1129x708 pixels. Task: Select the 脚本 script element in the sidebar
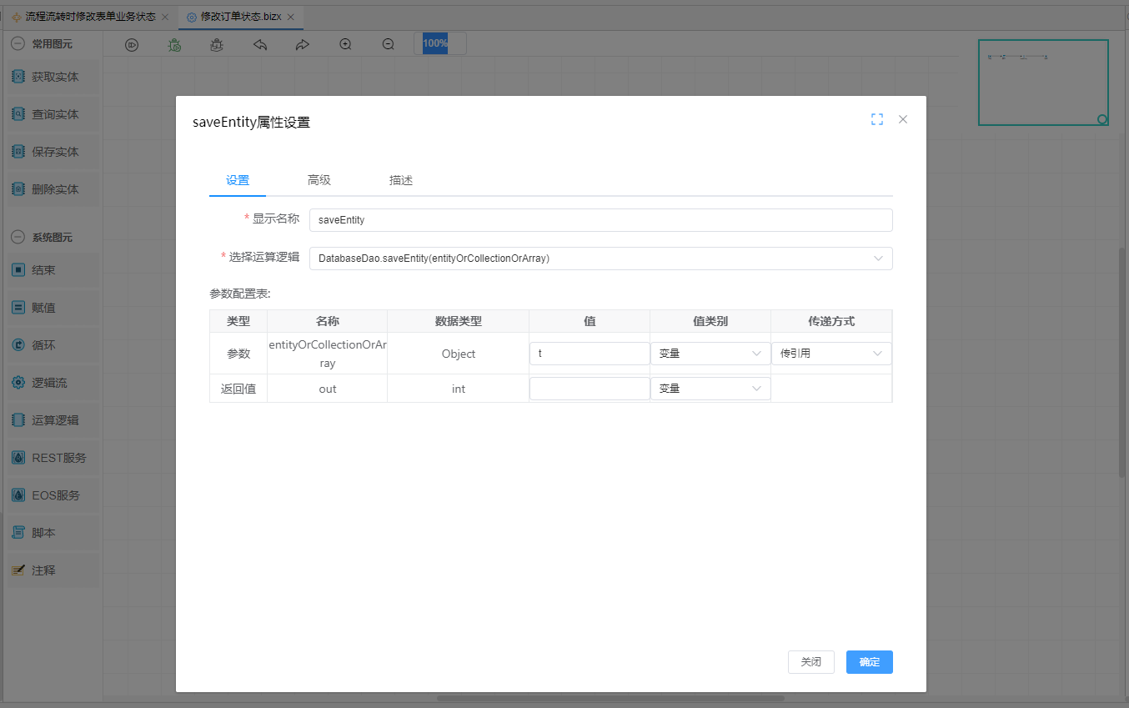(x=53, y=533)
